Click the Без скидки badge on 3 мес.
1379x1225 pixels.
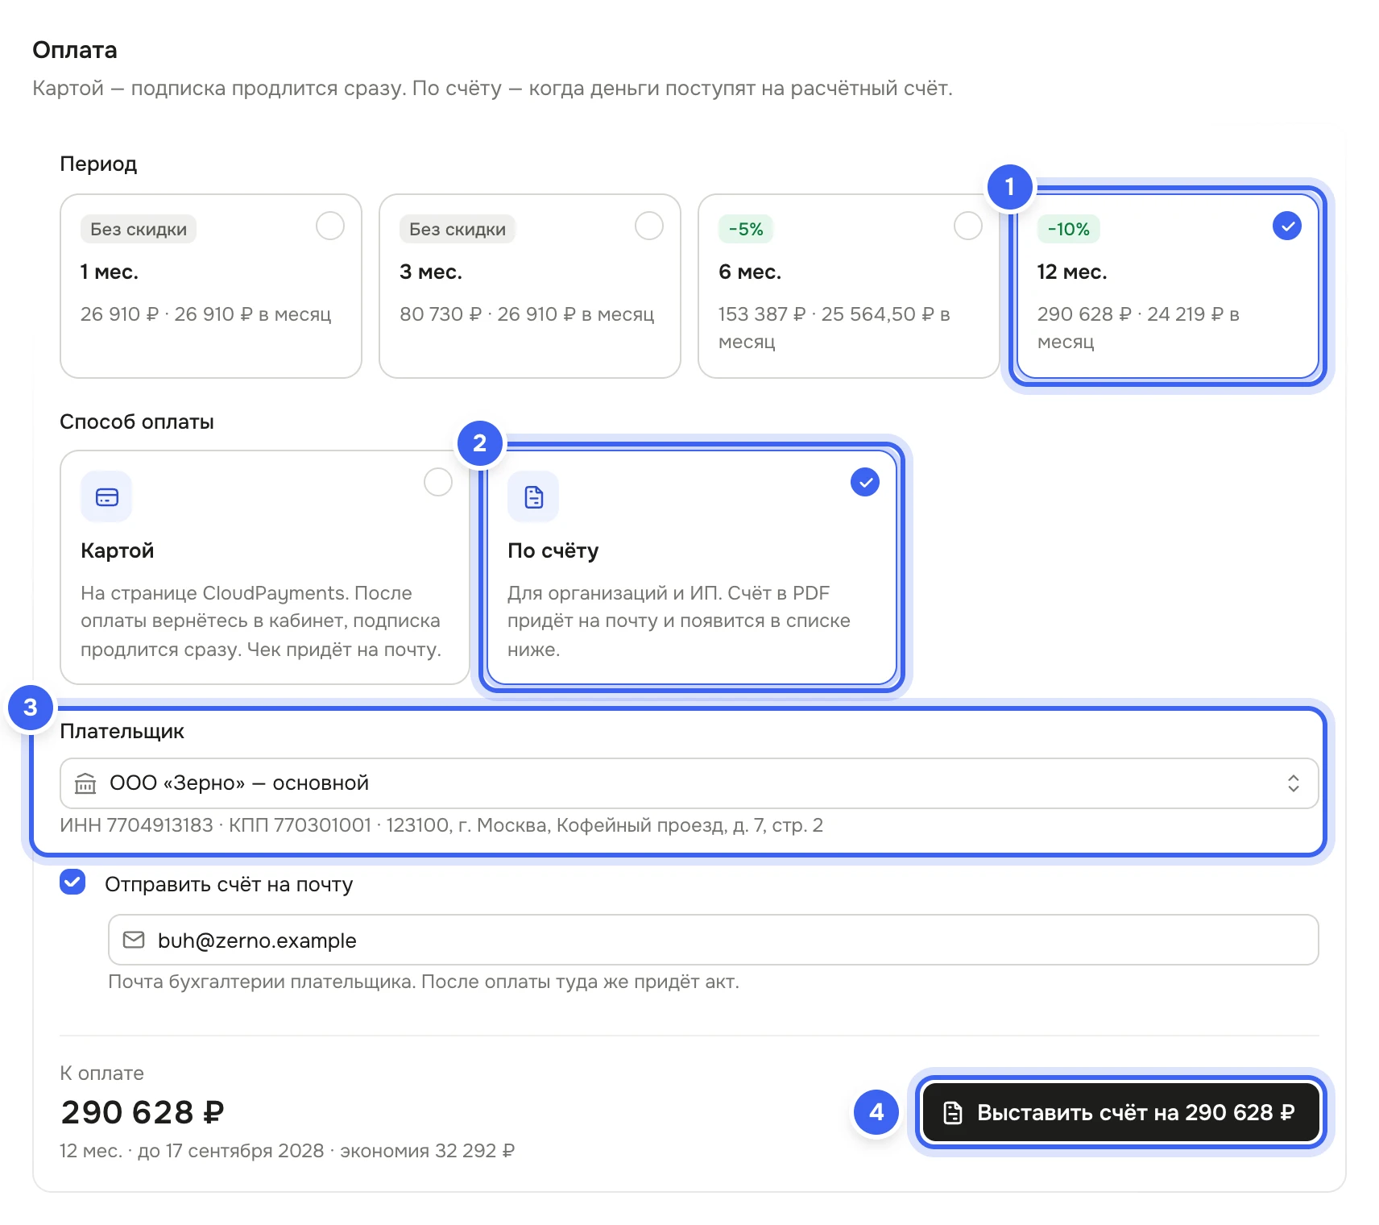point(458,229)
